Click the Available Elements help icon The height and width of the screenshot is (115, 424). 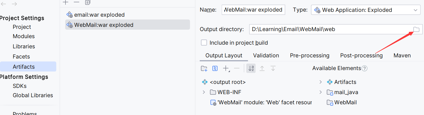point(364,68)
